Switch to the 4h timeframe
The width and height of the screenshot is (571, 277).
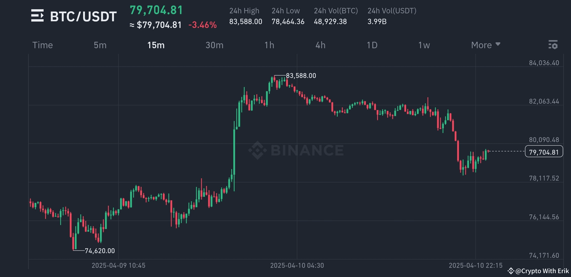320,45
